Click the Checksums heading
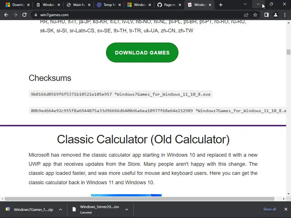The height and width of the screenshot is (218, 291). point(50,78)
